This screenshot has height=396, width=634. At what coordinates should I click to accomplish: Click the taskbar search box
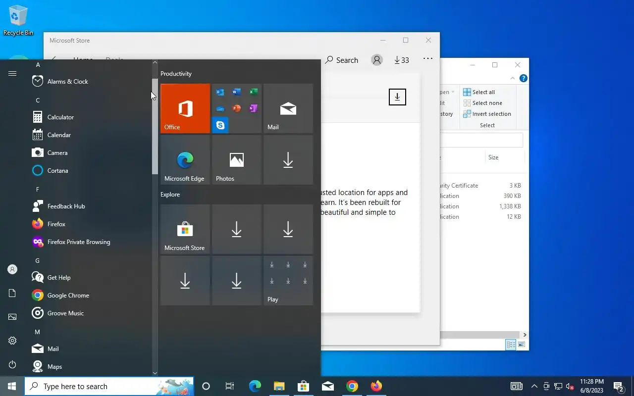(x=109, y=386)
